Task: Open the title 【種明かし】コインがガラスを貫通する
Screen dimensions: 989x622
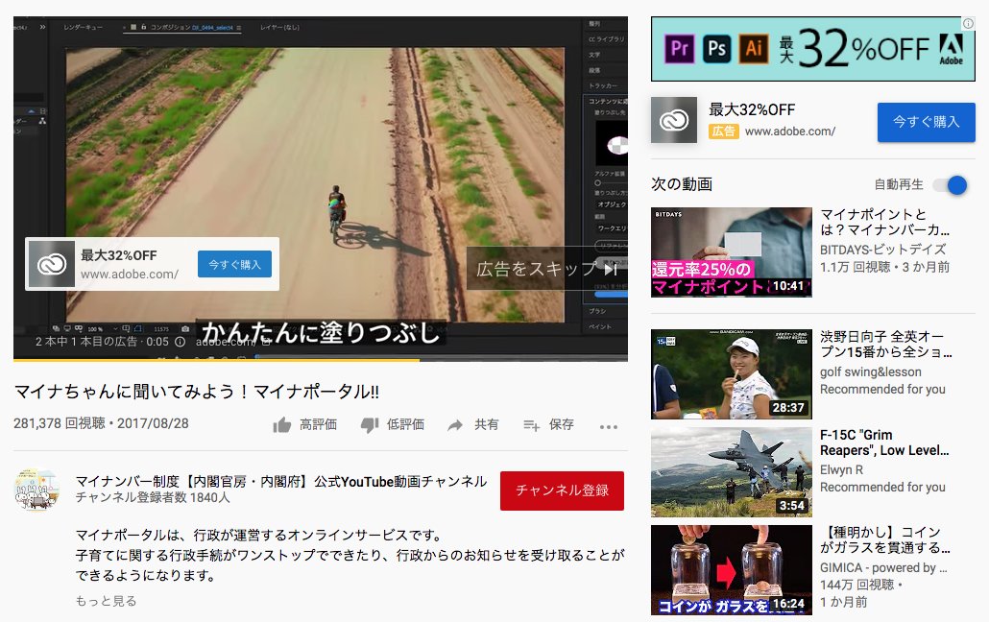Action: (x=884, y=540)
